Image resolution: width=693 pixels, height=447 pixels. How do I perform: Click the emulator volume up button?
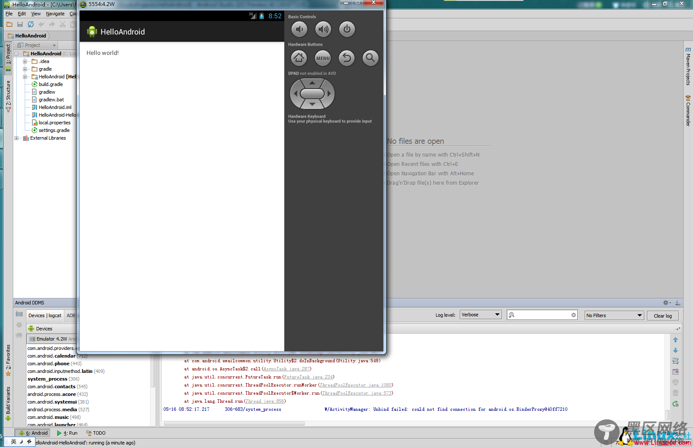click(323, 29)
